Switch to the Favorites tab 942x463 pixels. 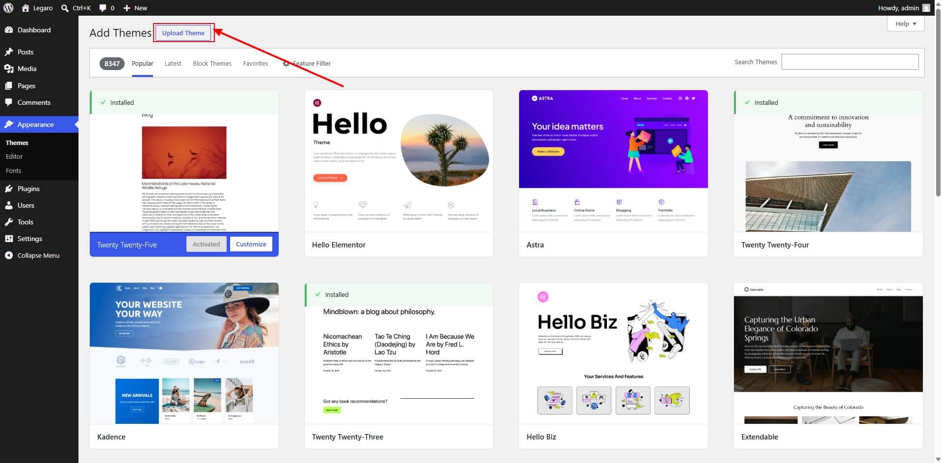click(256, 63)
